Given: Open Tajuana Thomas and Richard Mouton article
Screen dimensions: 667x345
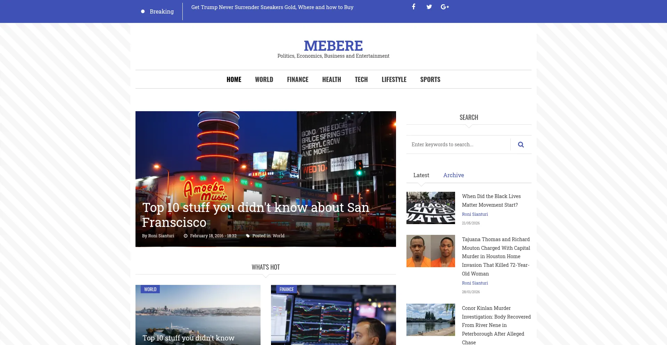Looking at the screenshot, I should coord(496,256).
